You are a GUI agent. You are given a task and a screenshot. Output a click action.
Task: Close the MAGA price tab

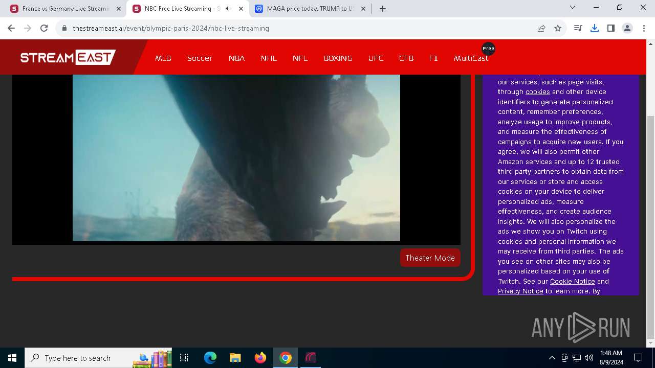363,9
